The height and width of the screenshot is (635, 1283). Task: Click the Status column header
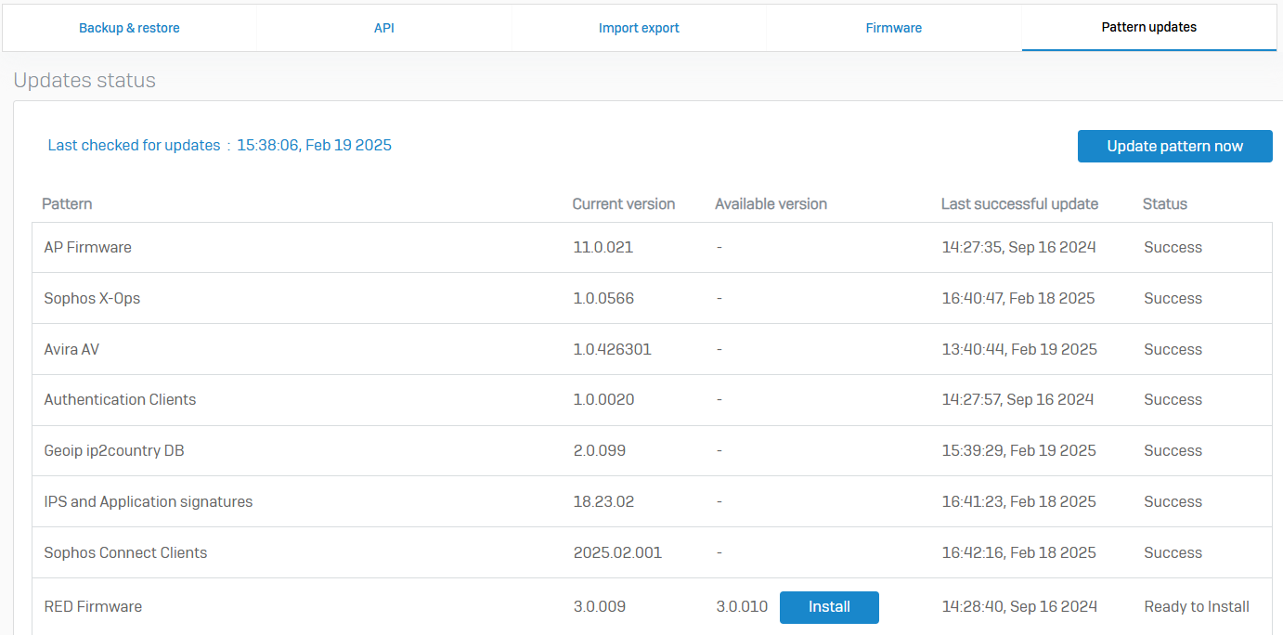tap(1164, 203)
